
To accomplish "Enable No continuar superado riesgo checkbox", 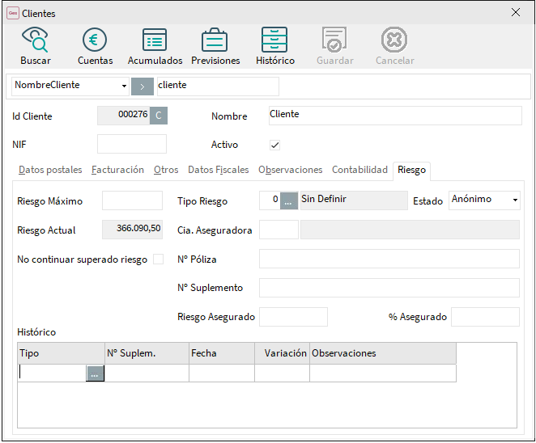I will (158, 259).
